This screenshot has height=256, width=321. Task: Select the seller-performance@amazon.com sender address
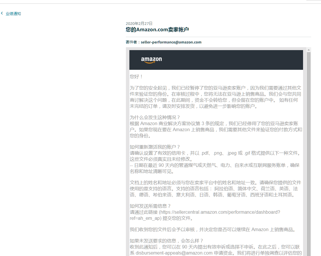[x=170, y=42]
